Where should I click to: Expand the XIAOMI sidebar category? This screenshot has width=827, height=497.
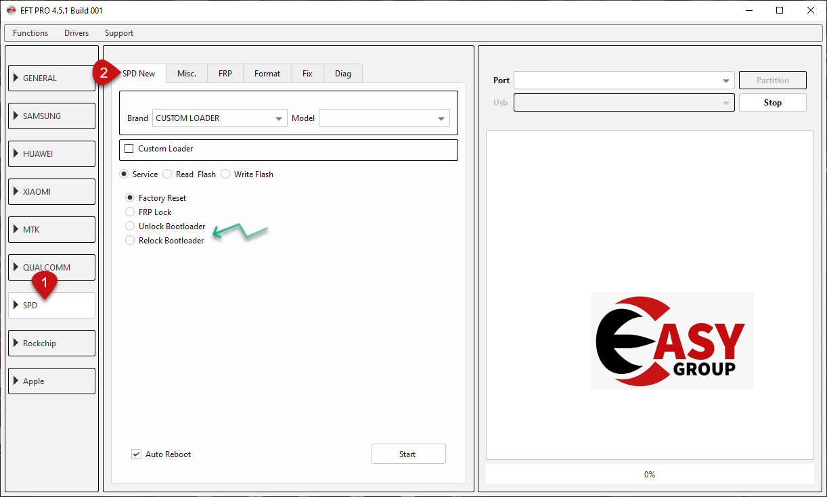click(51, 191)
